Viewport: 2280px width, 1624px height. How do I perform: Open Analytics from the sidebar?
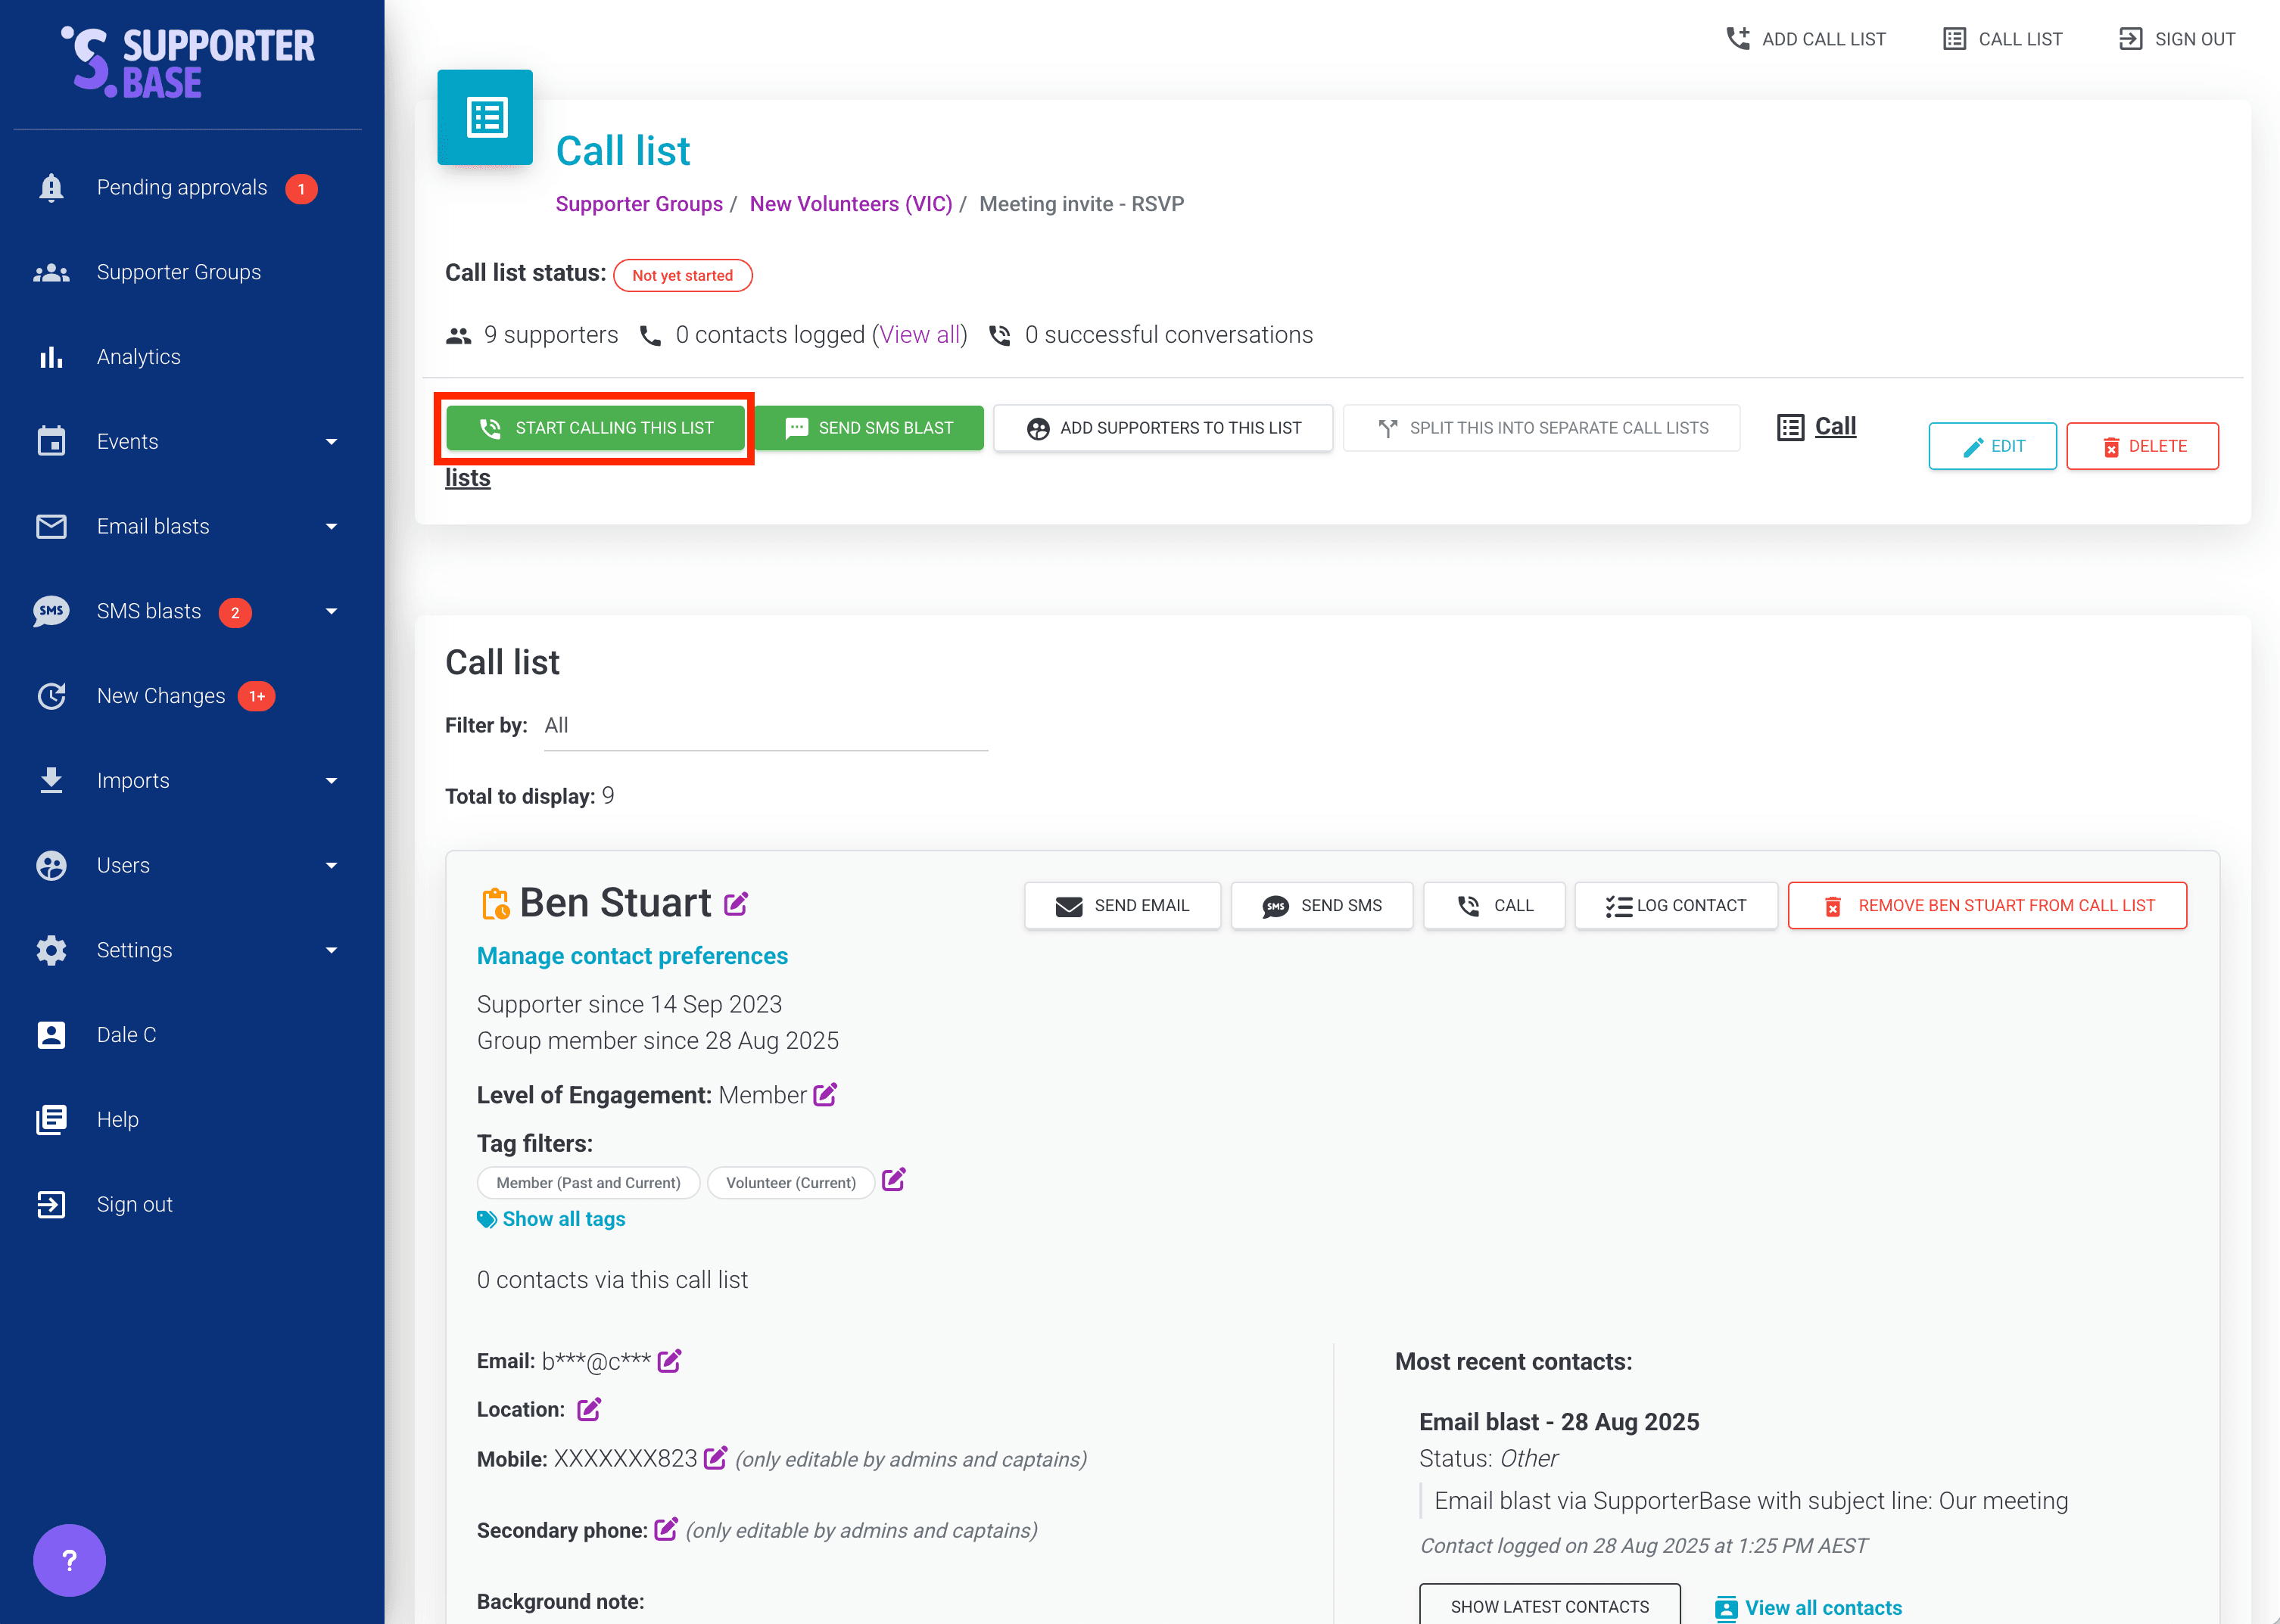click(138, 357)
